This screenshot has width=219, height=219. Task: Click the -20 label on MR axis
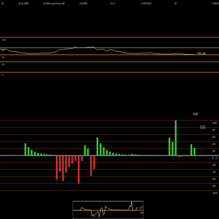[x=214, y=165]
